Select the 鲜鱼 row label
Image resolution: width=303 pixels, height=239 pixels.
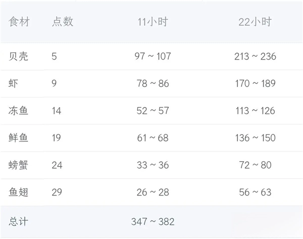pyautogui.click(x=19, y=138)
